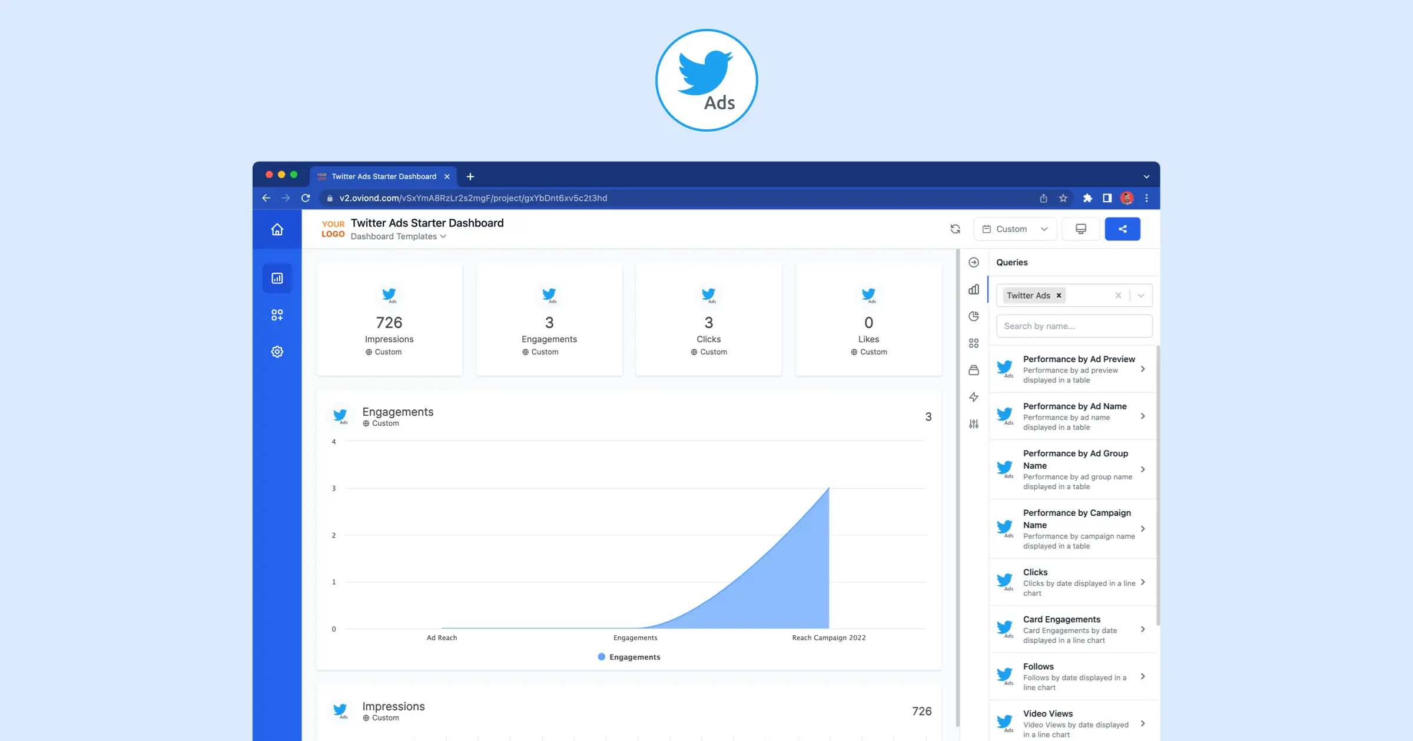Image resolution: width=1413 pixels, height=741 pixels.
Task: Expand the Twitter Ads source selector chevron
Action: point(1141,295)
